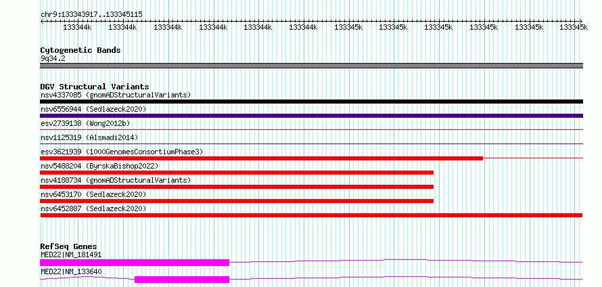
Task: Open variant nsv6556944 (Sedlazeck2020) label
Action: tap(93, 109)
